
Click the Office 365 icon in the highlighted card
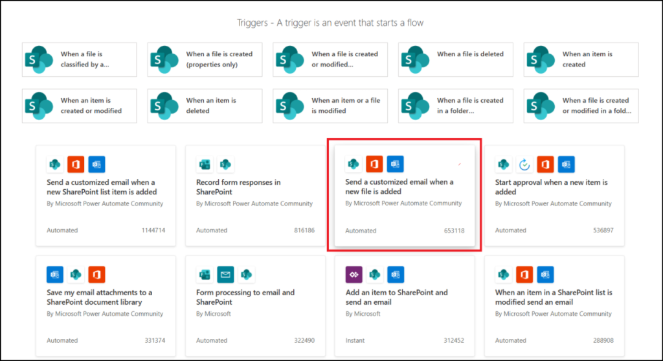tap(374, 164)
